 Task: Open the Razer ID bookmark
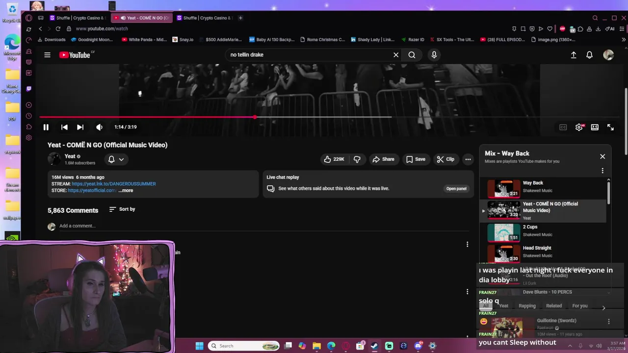pos(413,40)
